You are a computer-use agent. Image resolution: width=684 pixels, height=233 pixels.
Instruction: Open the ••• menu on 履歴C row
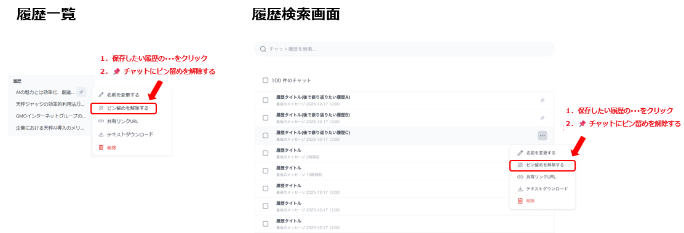coord(543,136)
